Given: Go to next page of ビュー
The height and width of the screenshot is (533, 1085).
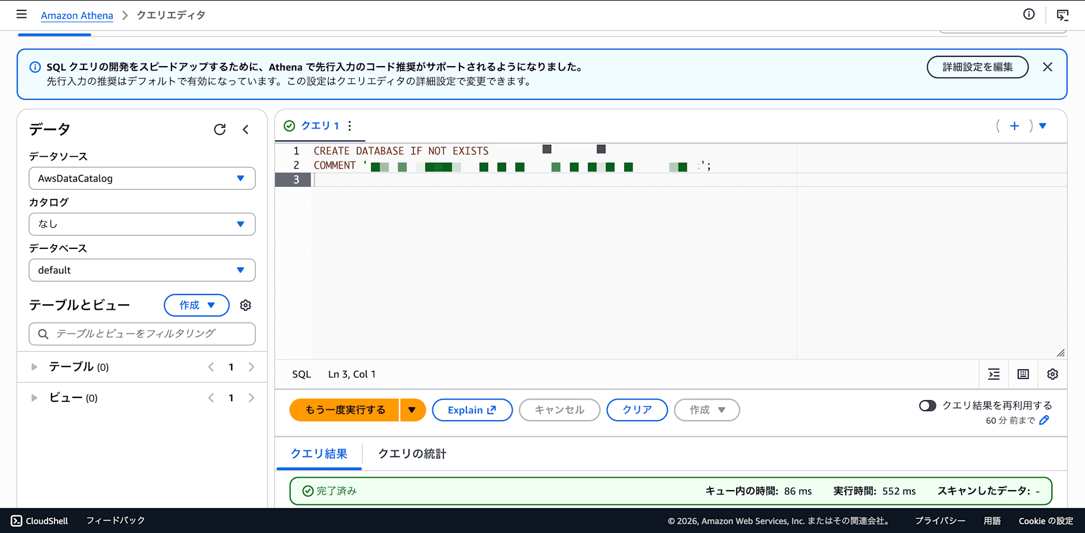Looking at the screenshot, I should [x=251, y=398].
